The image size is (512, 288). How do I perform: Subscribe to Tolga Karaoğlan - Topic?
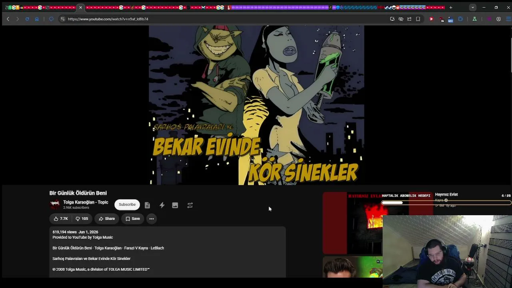127,205
